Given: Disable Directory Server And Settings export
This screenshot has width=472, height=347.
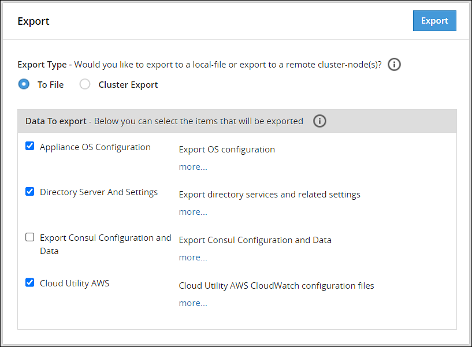Looking at the screenshot, I should 29,191.
